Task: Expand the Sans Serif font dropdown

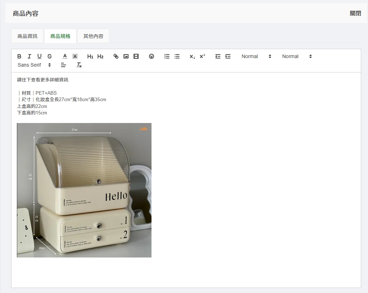Action: (x=34, y=65)
